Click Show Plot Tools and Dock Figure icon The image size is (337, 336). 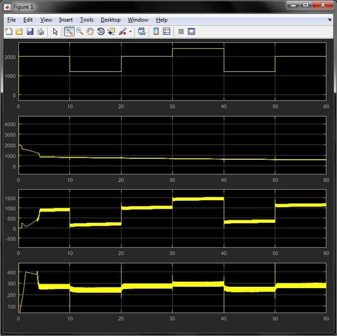click(x=191, y=31)
